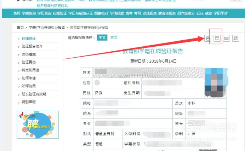Open 如何申请 sidebar item

(29, 78)
